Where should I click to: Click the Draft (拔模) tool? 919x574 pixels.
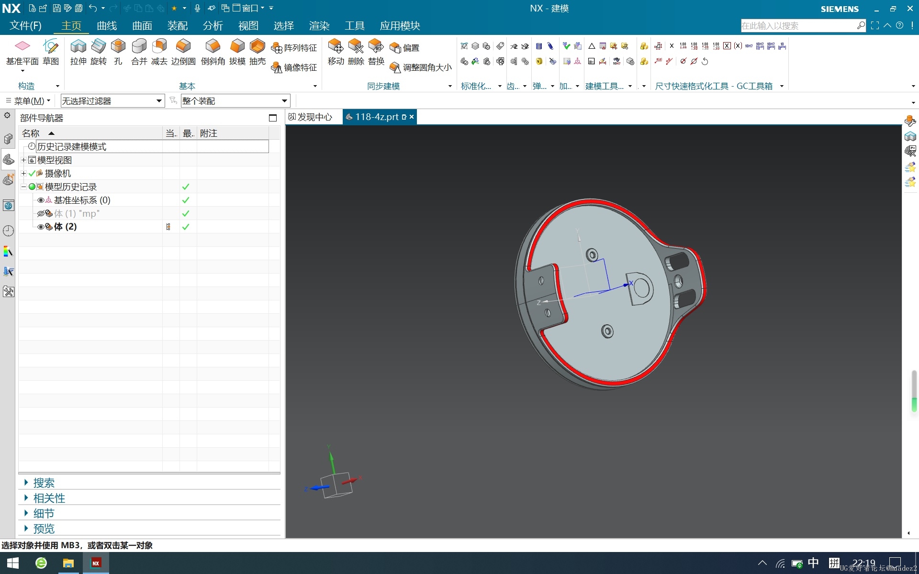(x=237, y=52)
